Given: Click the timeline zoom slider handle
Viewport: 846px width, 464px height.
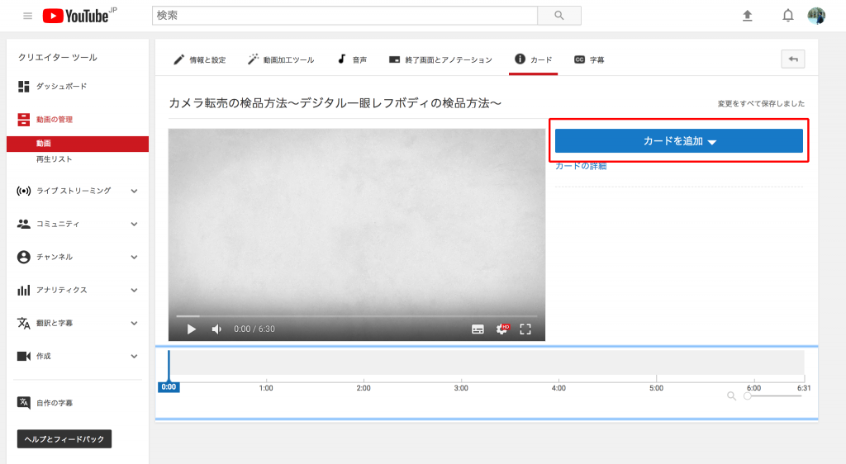Looking at the screenshot, I should (x=747, y=395).
